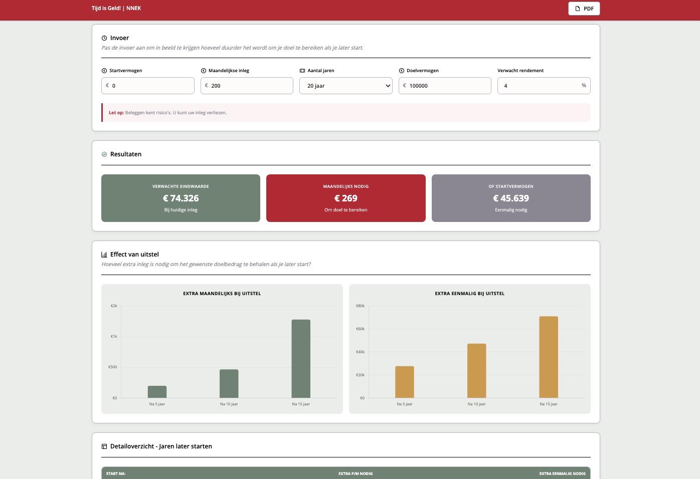Click the icon next to Maandelijkse inleg label
Image resolution: width=700 pixels, height=479 pixels.
pyautogui.click(x=204, y=71)
